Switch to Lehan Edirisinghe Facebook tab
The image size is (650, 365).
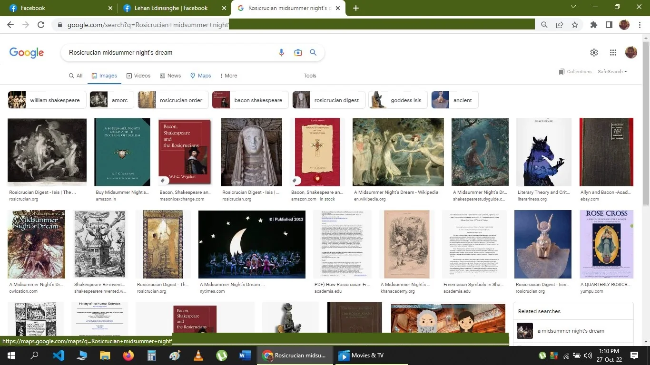pyautogui.click(x=174, y=8)
